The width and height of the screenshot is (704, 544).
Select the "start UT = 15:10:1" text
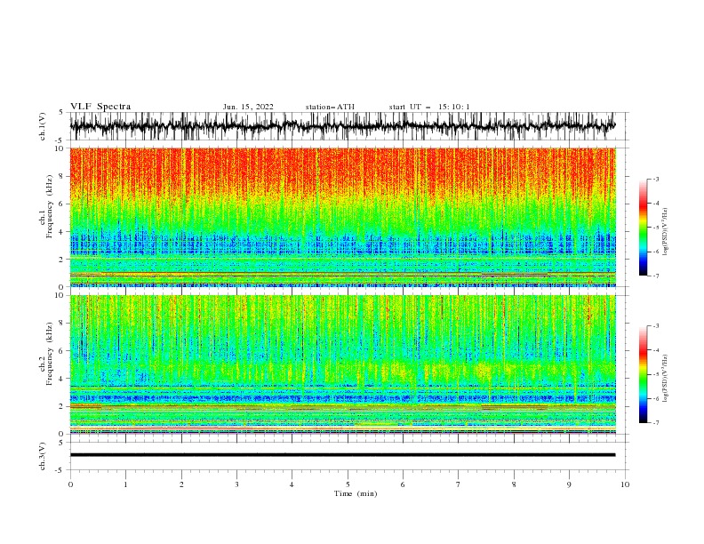tap(429, 107)
